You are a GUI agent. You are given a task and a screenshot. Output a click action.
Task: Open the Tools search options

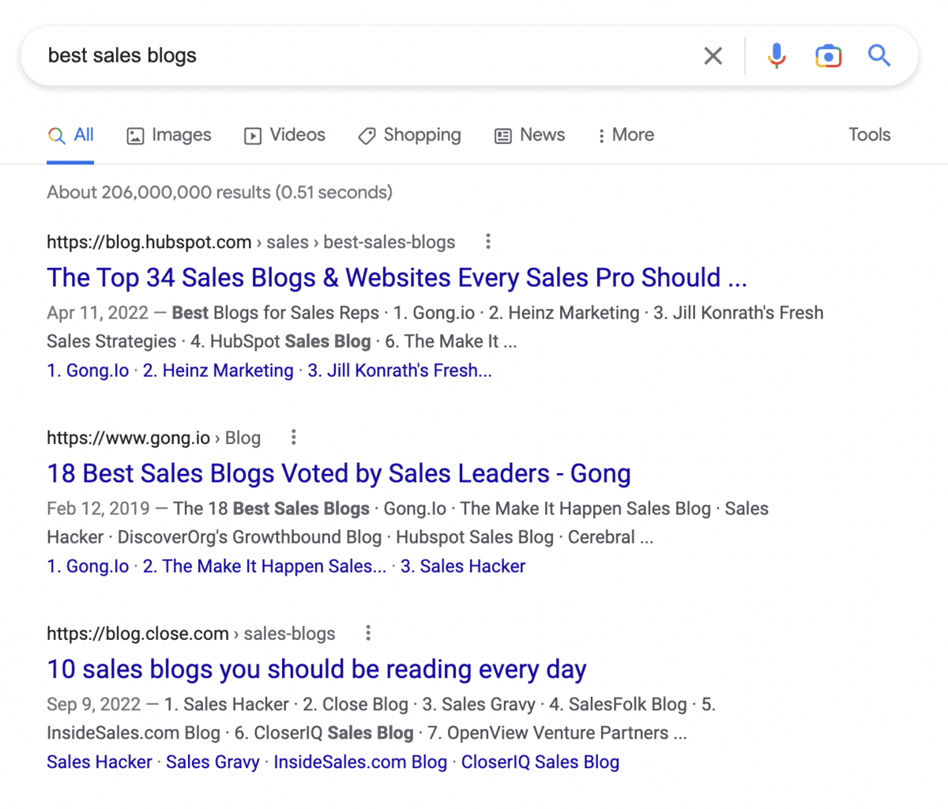tap(869, 135)
